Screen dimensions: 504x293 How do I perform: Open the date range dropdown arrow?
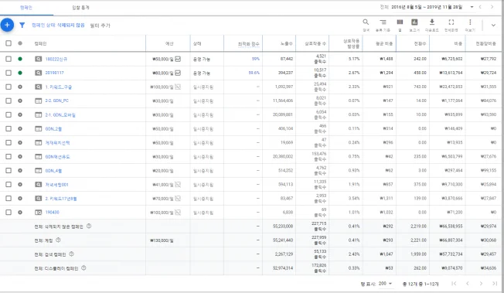click(472, 7)
